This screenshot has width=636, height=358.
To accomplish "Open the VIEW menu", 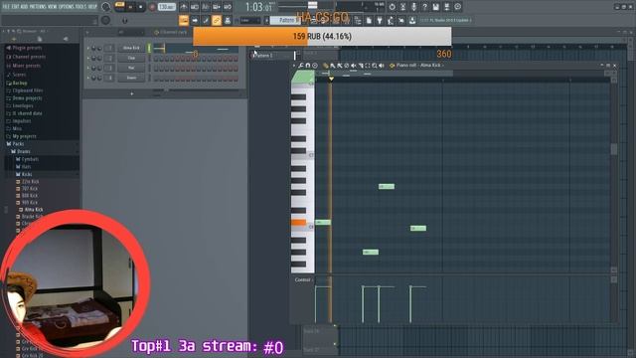I will click(53, 7).
